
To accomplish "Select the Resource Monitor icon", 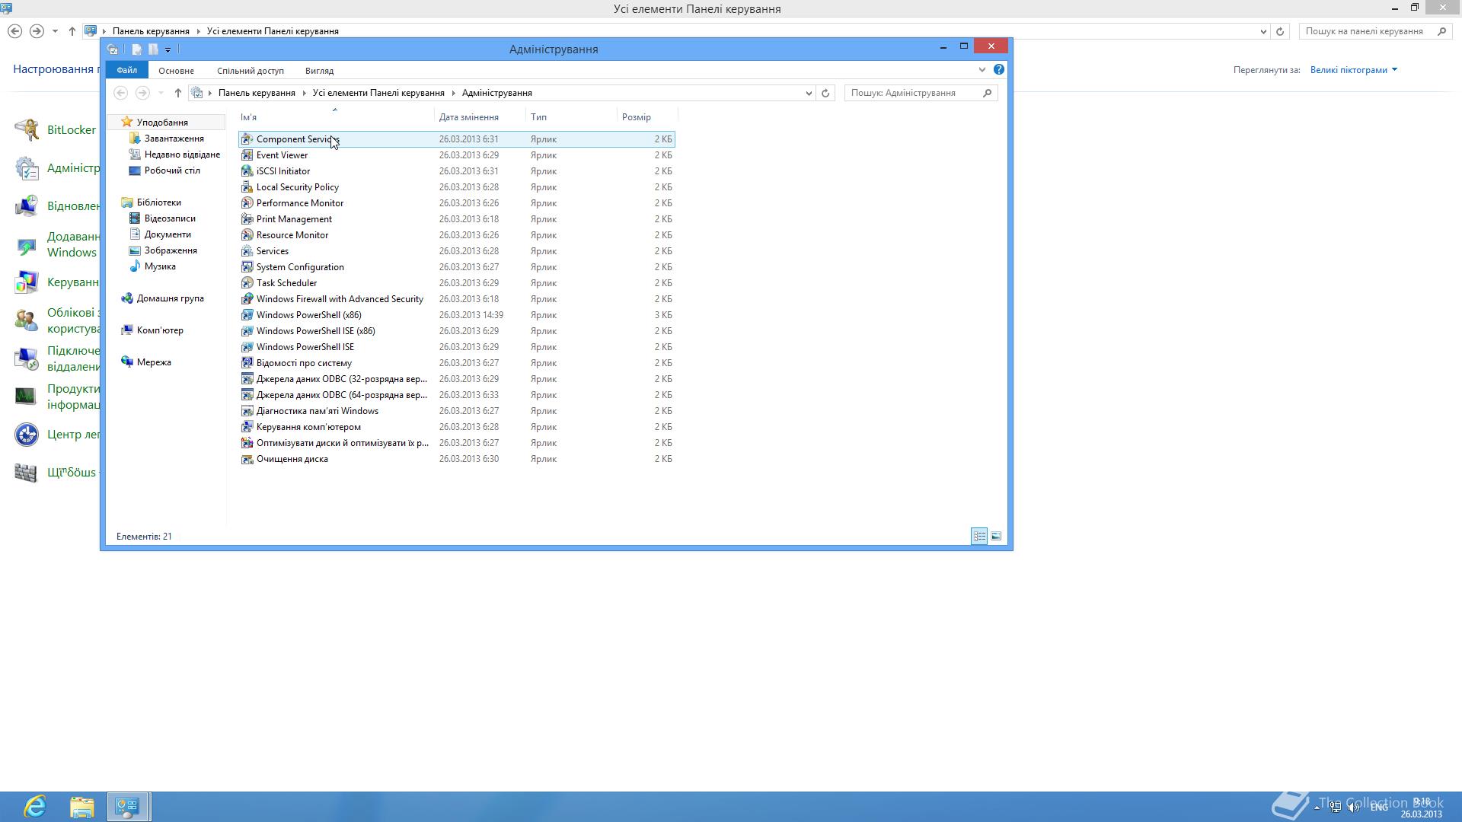I will (x=247, y=235).
